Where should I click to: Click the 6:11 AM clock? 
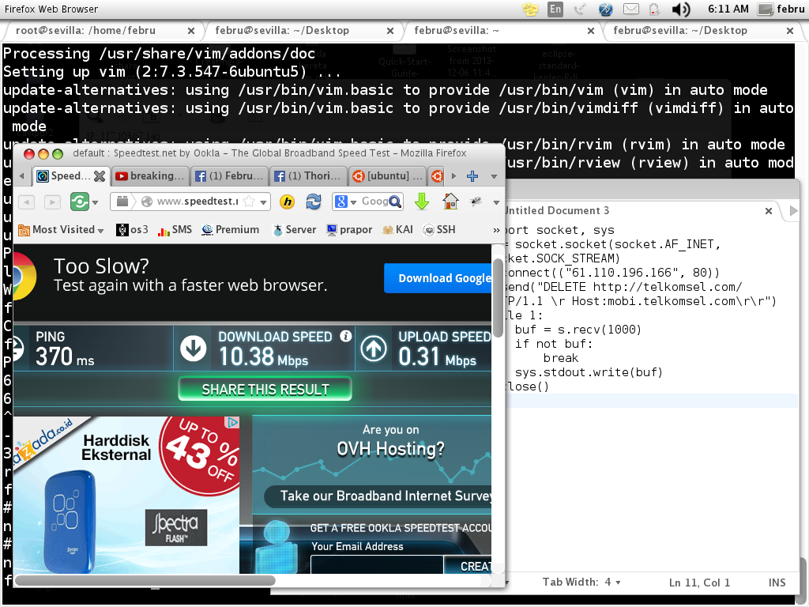[x=728, y=9]
